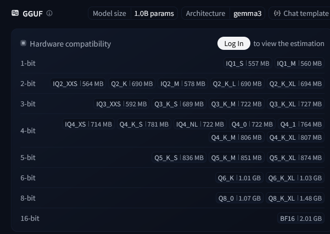Choose the Q6_K 1.01 GB file

238,178
